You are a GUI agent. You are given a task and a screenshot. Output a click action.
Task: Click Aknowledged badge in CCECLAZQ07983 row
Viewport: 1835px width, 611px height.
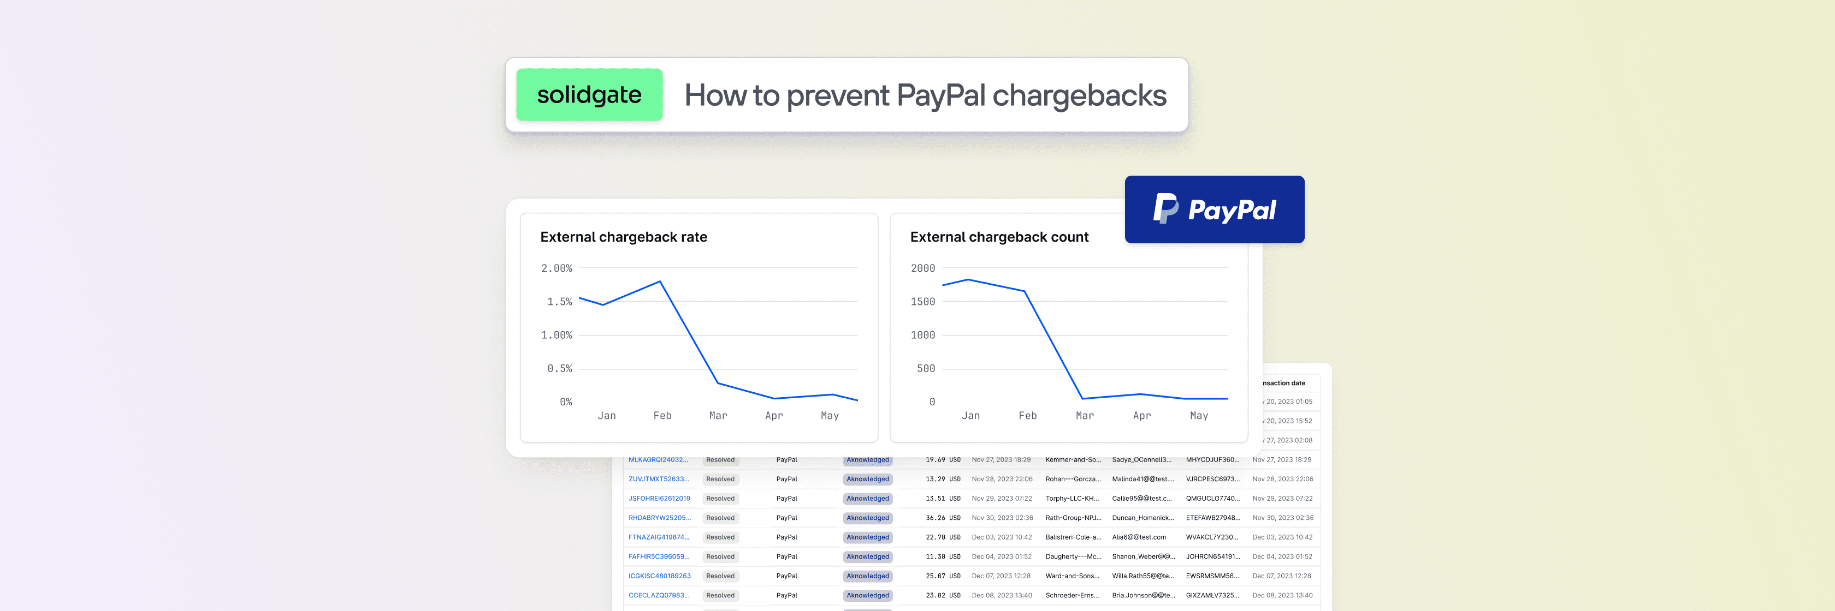[868, 595]
